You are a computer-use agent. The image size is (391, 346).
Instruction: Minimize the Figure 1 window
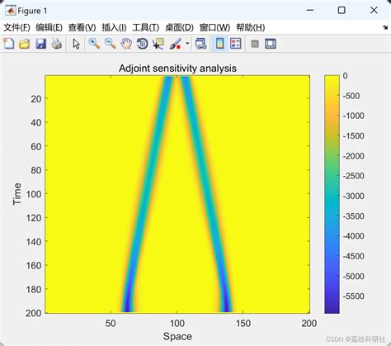(x=310, y=11)
